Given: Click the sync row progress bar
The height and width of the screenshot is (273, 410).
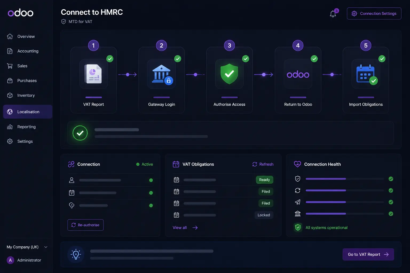Looking at the screenshot, I should point(345,190).
